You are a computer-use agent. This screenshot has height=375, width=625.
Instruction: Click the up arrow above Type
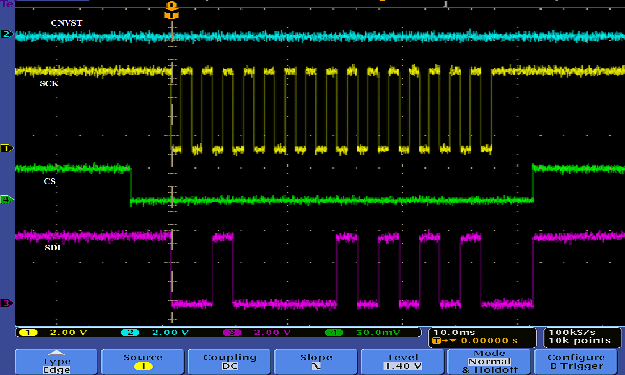coord(57,353)
